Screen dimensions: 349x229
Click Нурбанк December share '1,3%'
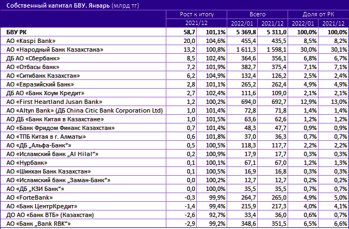340,163
